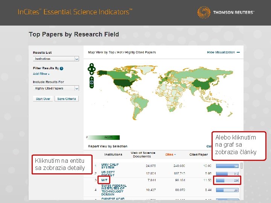Open the Highly Cited Papers dropdown
Viewport: 271px width, 203px height.
[56, 88]
